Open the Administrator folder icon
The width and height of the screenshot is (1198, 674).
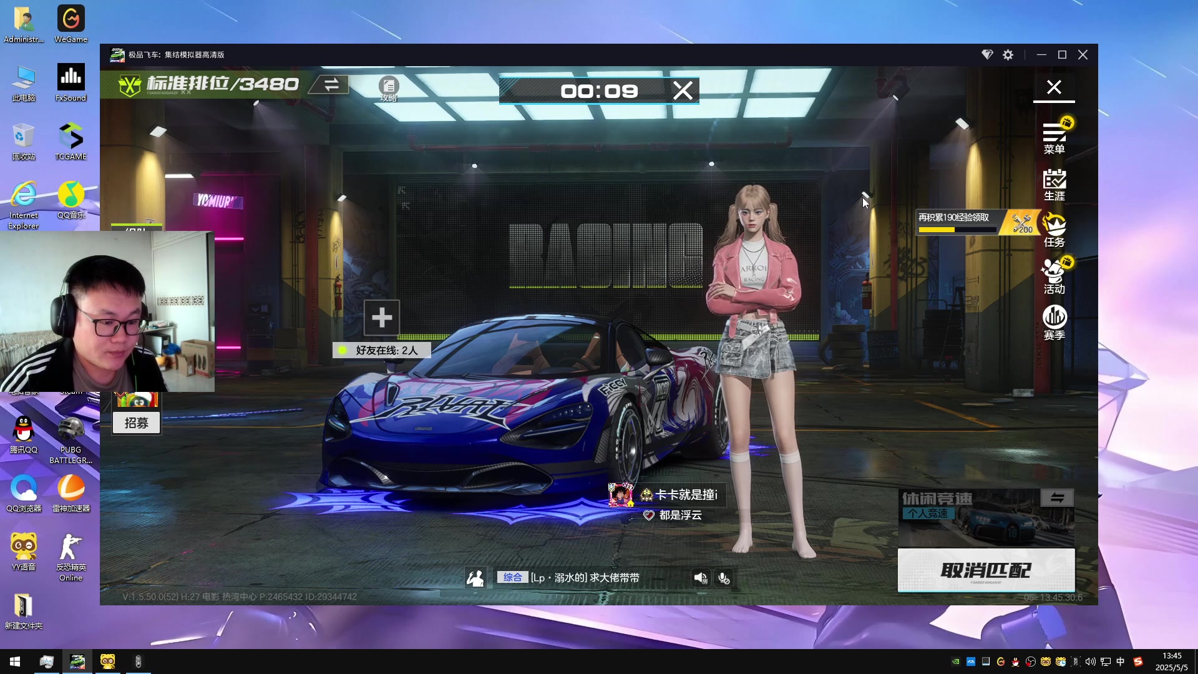coord(24,24)
